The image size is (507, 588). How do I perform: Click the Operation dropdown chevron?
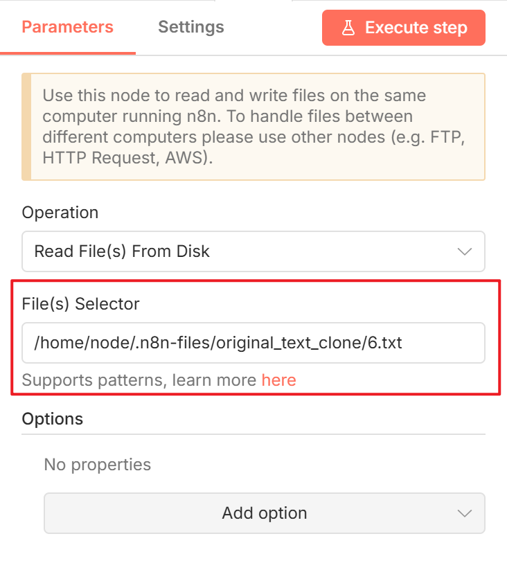[464, 251]
